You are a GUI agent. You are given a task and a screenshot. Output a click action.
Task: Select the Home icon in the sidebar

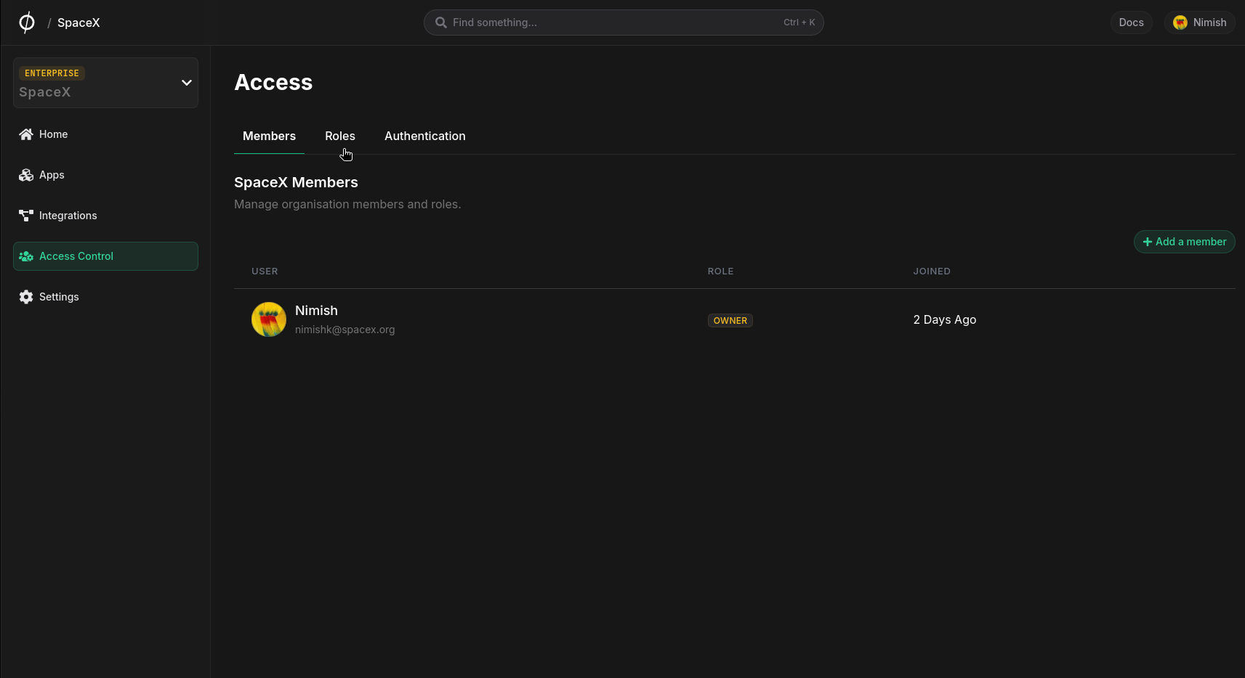tap(26, 134)
